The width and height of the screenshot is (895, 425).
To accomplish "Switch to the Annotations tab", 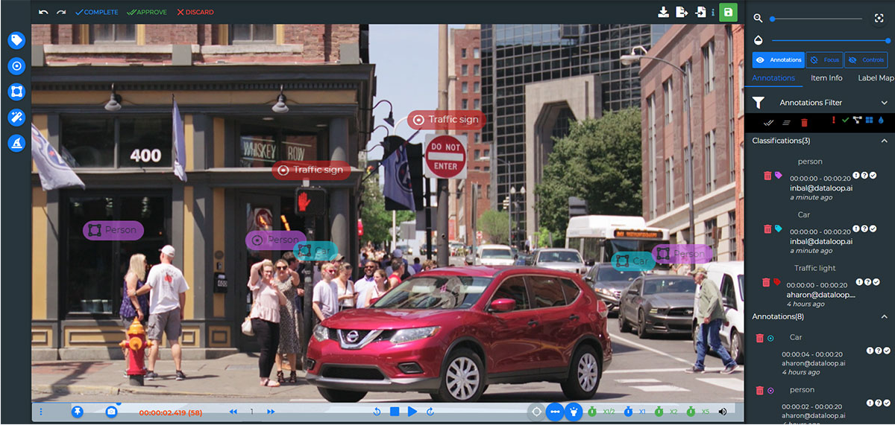I will point(773,78).
